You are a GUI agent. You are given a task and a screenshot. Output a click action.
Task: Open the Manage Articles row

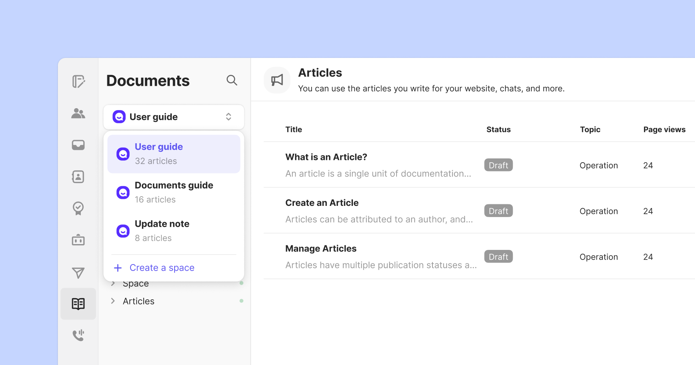click(479, 256)
